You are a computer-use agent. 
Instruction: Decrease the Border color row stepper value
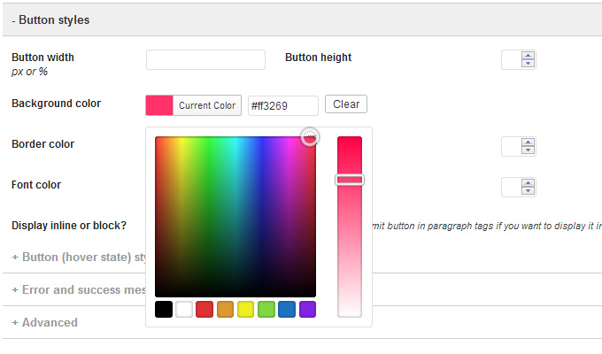coord(528,150)
